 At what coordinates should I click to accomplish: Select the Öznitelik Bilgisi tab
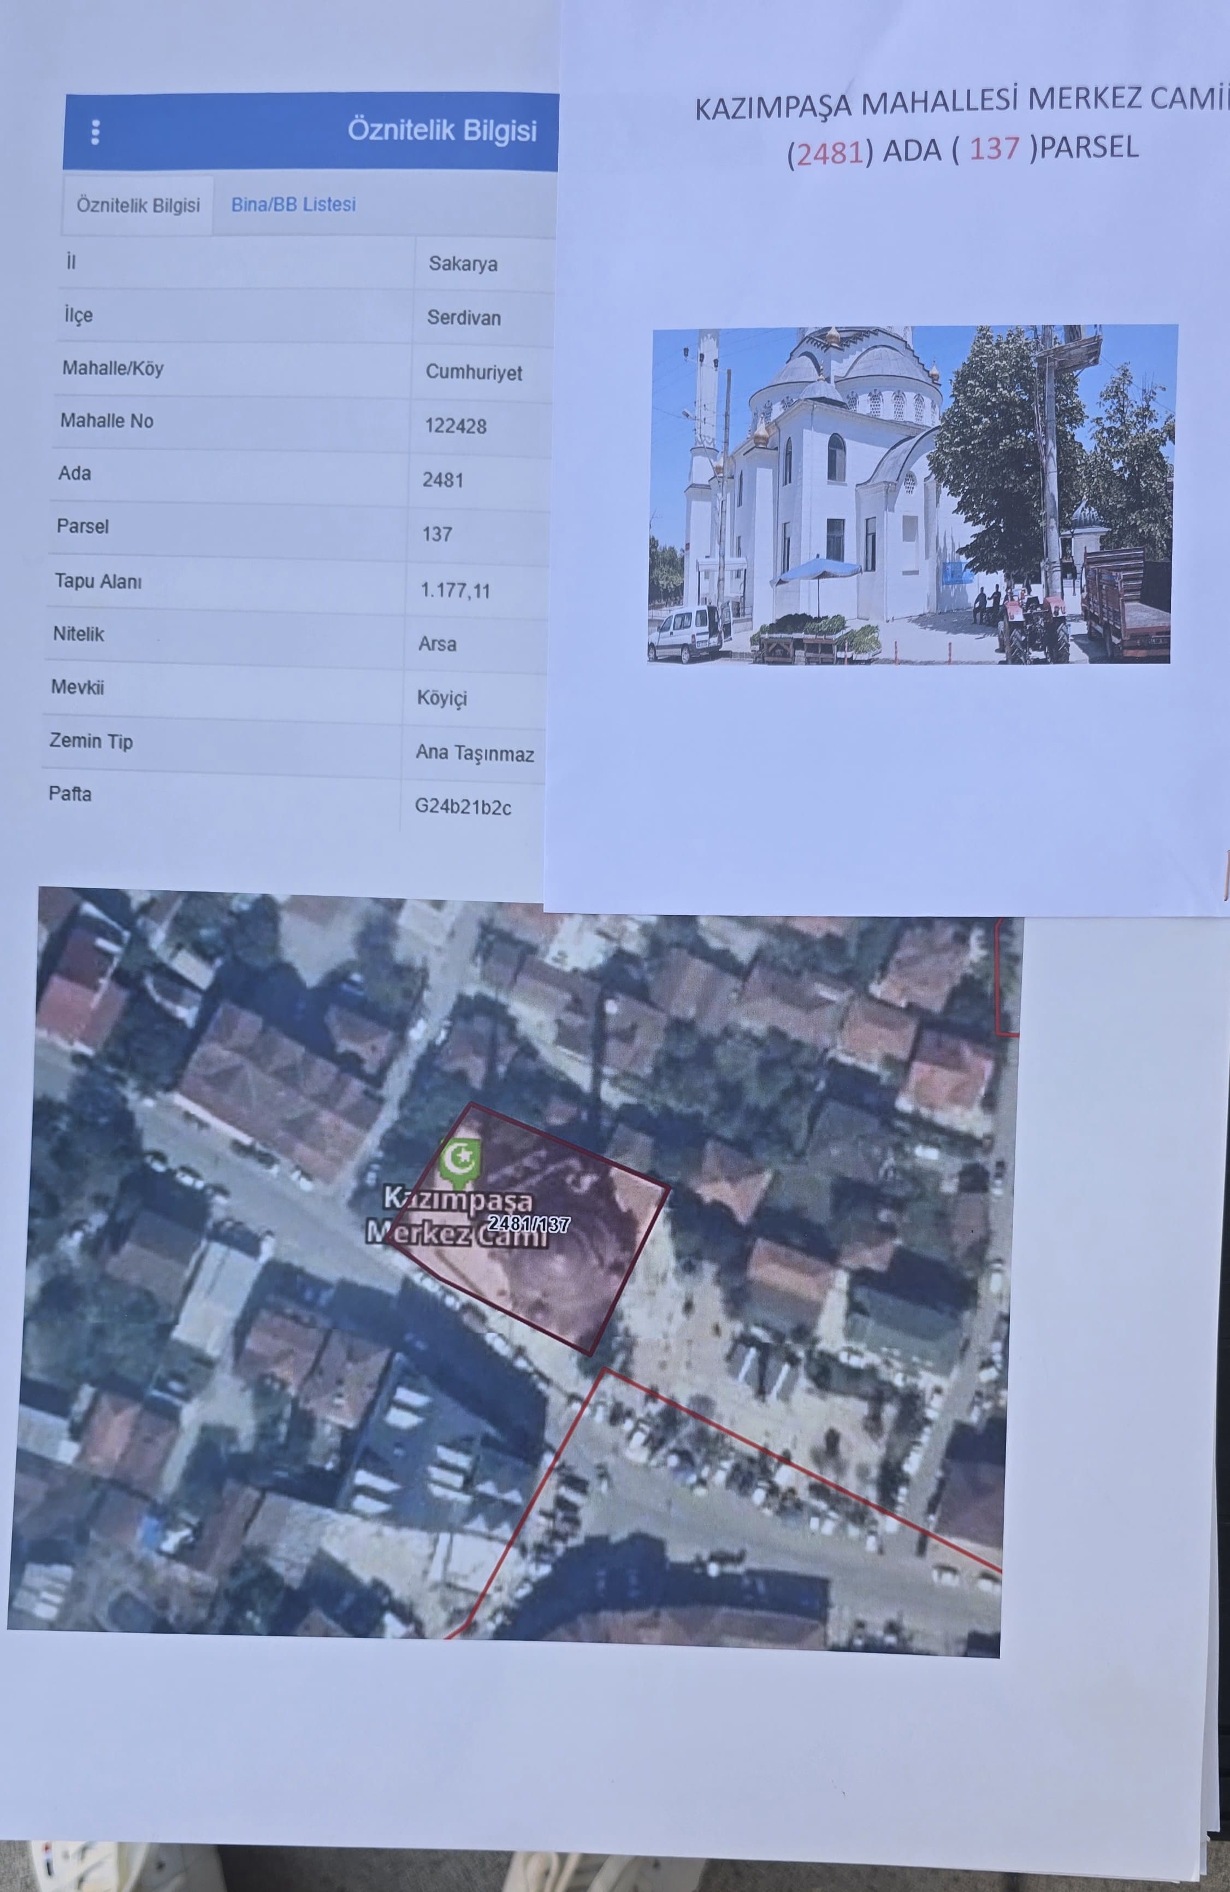[x=138, y=205]
